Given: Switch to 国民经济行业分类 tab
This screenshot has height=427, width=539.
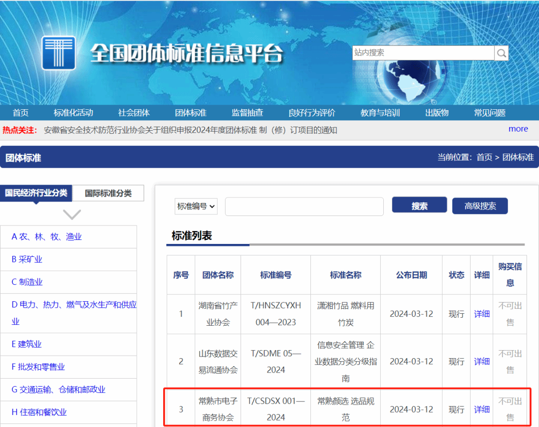Looking at the screenshot, I should [x=36, y=193].
